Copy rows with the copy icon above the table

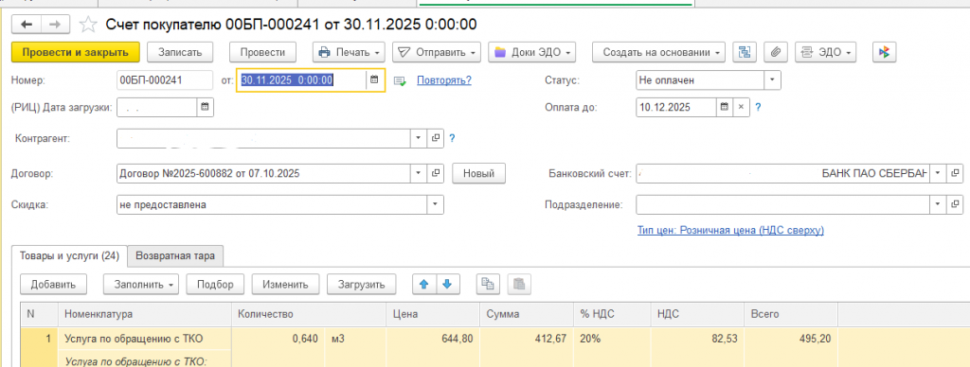(x=488, y=284)
